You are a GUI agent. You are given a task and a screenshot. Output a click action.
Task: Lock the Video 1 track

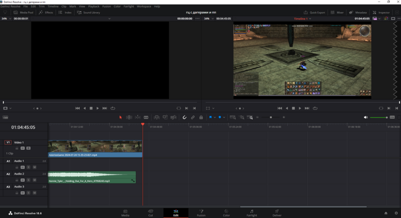coord(17,148)
